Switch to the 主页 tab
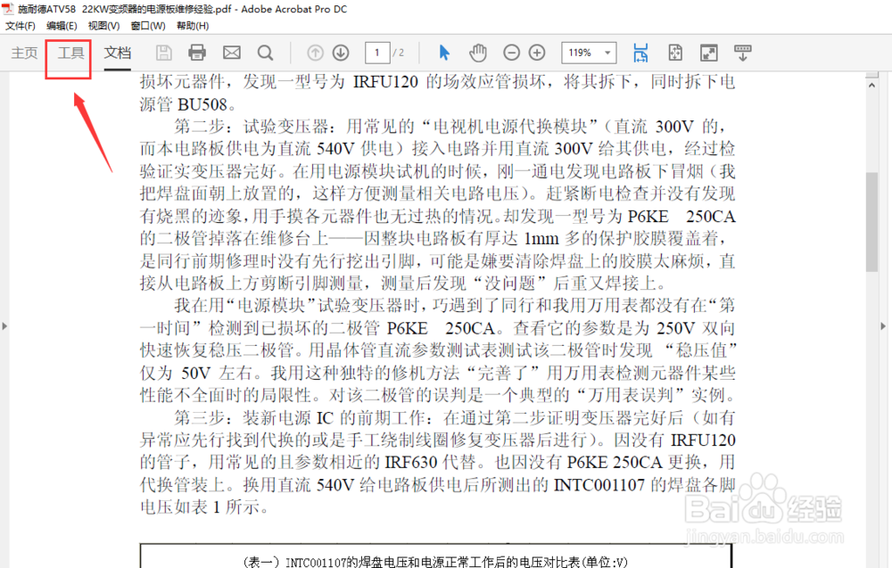Viewport: 892px width, 568px height. 23,53
